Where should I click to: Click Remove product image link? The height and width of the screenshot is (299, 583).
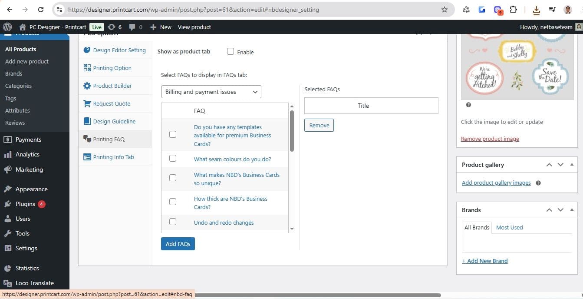(490, 139)
